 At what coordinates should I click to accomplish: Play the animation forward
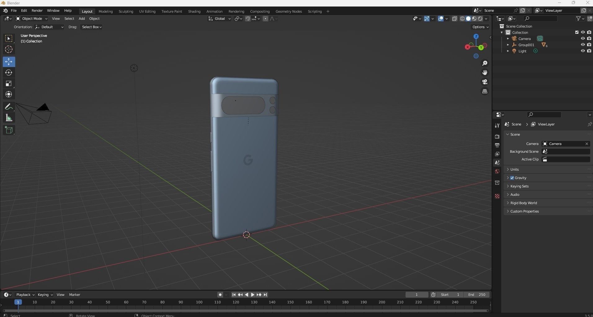click(253, 295)
